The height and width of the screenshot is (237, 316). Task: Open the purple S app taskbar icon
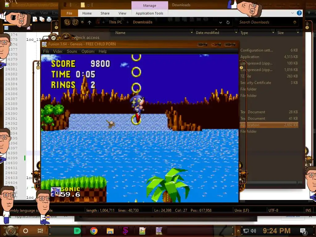tap(126, 231)
